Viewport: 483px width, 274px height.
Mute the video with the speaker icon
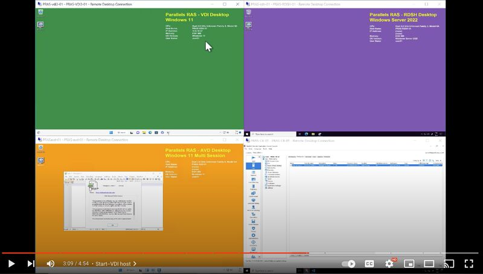(x=51, y=264)
